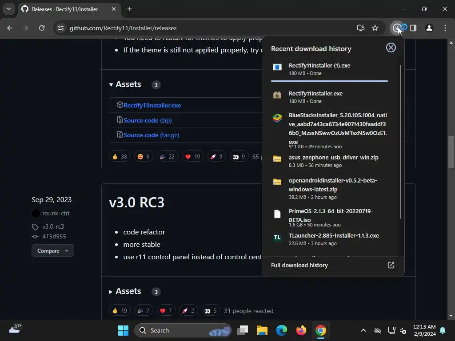
Task: Select the Releases · Rectify11/Installer tab
Action: [x=69, y=9]
